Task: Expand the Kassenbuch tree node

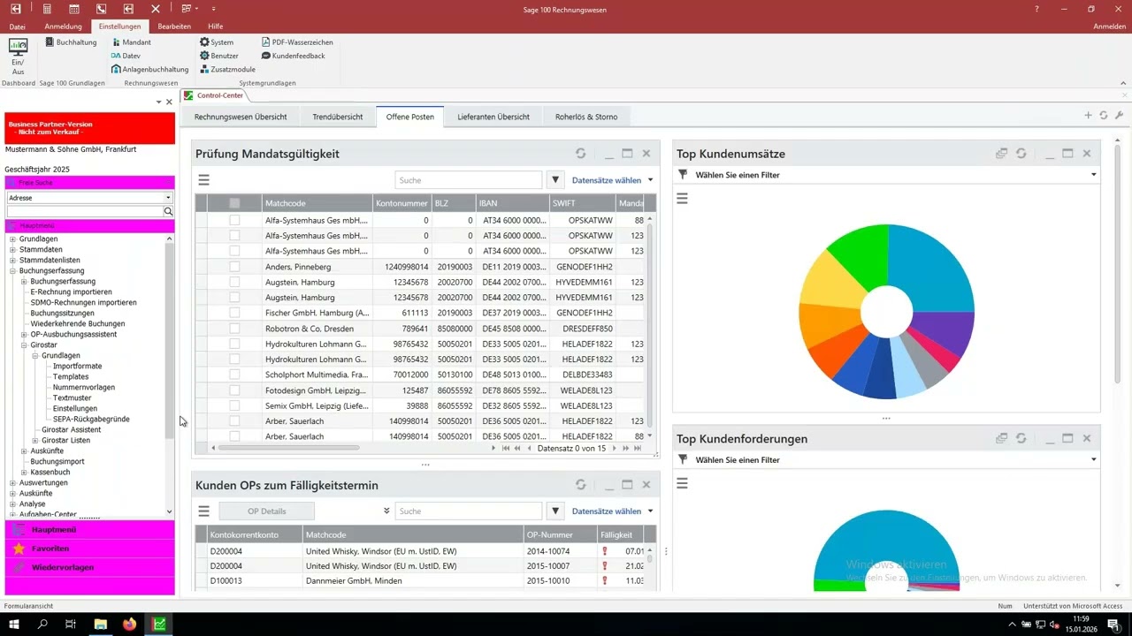Action: tap(24, 473)
